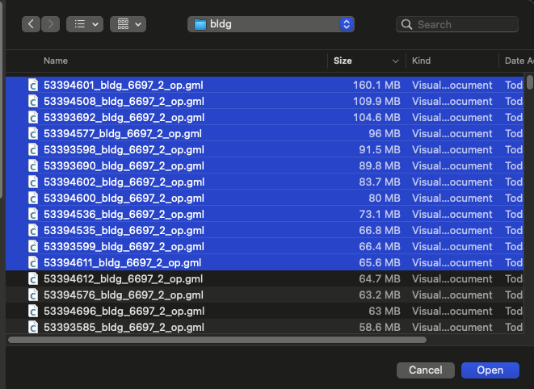Click file icon of 53394612_bldg_6697_2_op.gml
This screenshot has height=389, width=534.
click(x=33, y=278)
